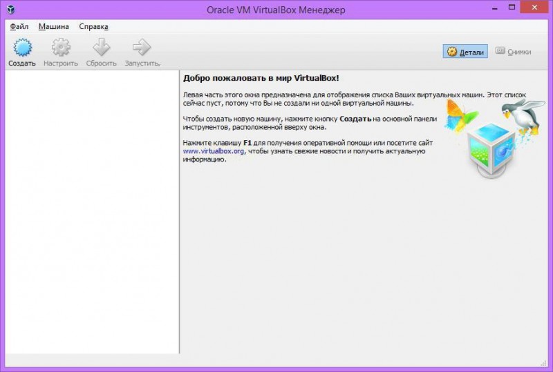553x372 pixels.
Task: Click the bold 'F1' key reference text
Action: (x=247, y=143)
